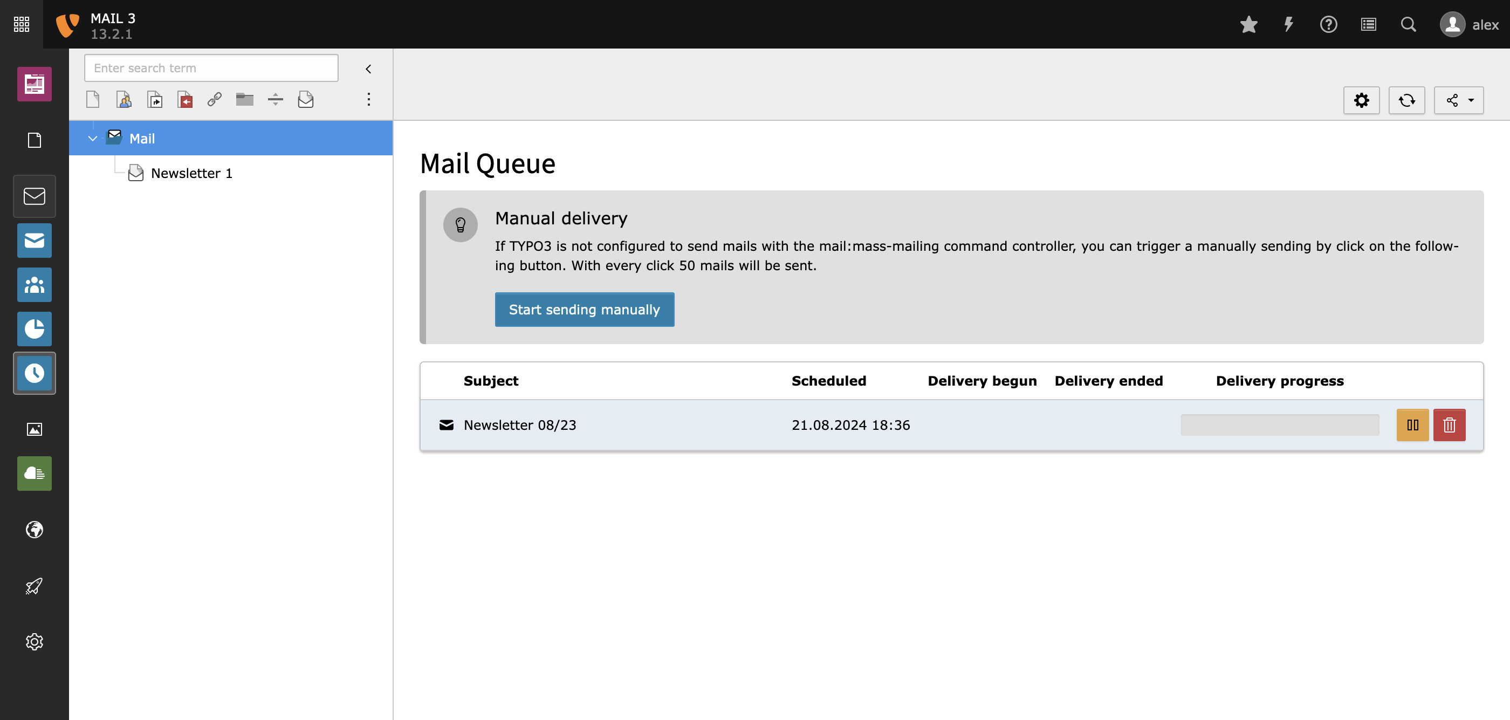The image size is (1510, 720).
Task: Open the bookmarks star icon
Action: (x=1248, y=25)
